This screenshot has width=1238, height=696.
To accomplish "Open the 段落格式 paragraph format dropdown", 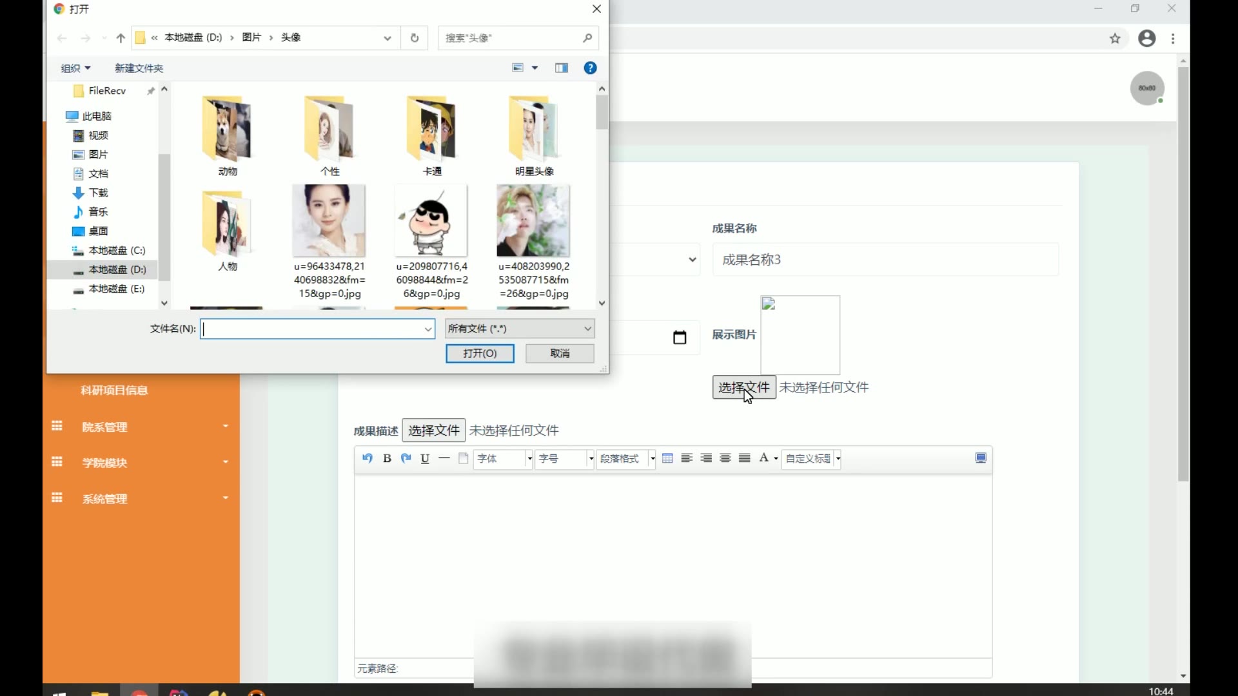I will pos(626,459).
